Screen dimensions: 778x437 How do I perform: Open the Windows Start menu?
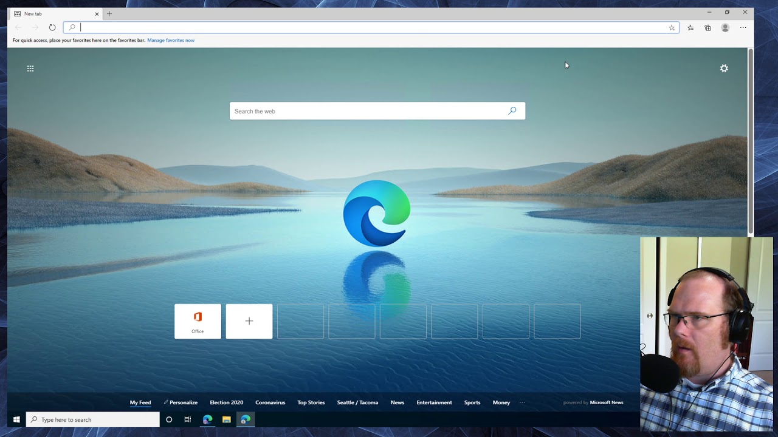click(16, 419)
